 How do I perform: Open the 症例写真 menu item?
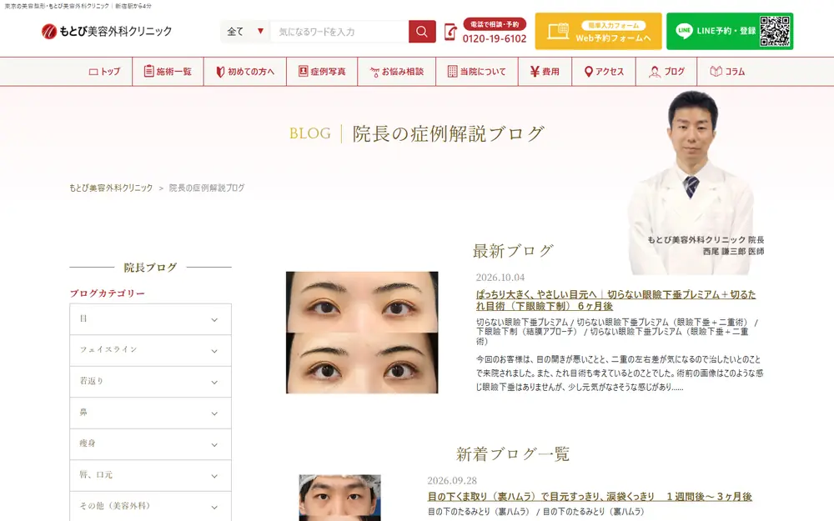click(322, 72)
